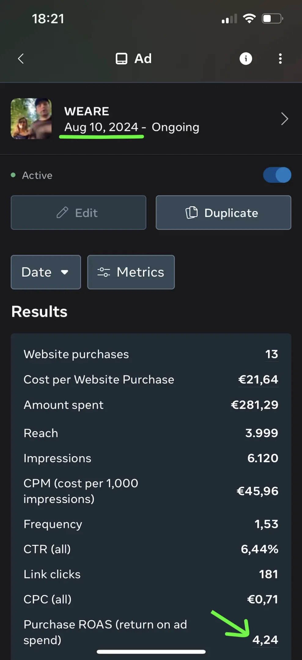Screen dimensions: 302x660
Task: Select the Website purchases value 13
Action: [271, 354]
